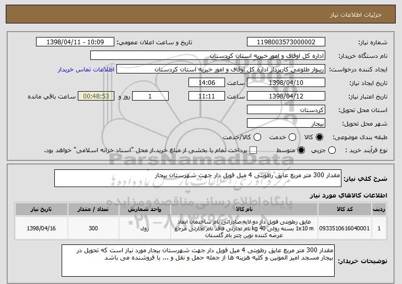This screenshot has width=402, height=284.
Task: Click the طبقه بندی موضوعی label
Action: [360, 137]
